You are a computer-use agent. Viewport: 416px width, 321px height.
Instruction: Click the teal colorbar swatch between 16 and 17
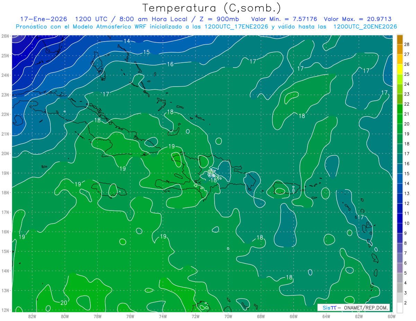(x=400, y=159)
